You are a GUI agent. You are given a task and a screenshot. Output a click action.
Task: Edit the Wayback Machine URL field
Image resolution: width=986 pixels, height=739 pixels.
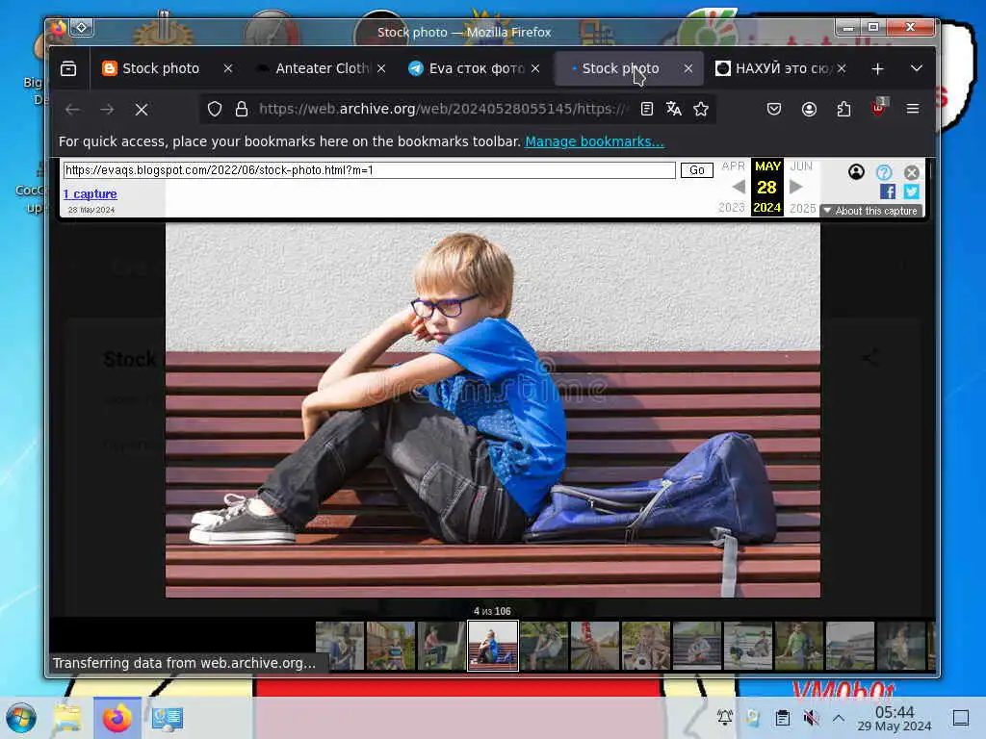[x=369, y=170]
